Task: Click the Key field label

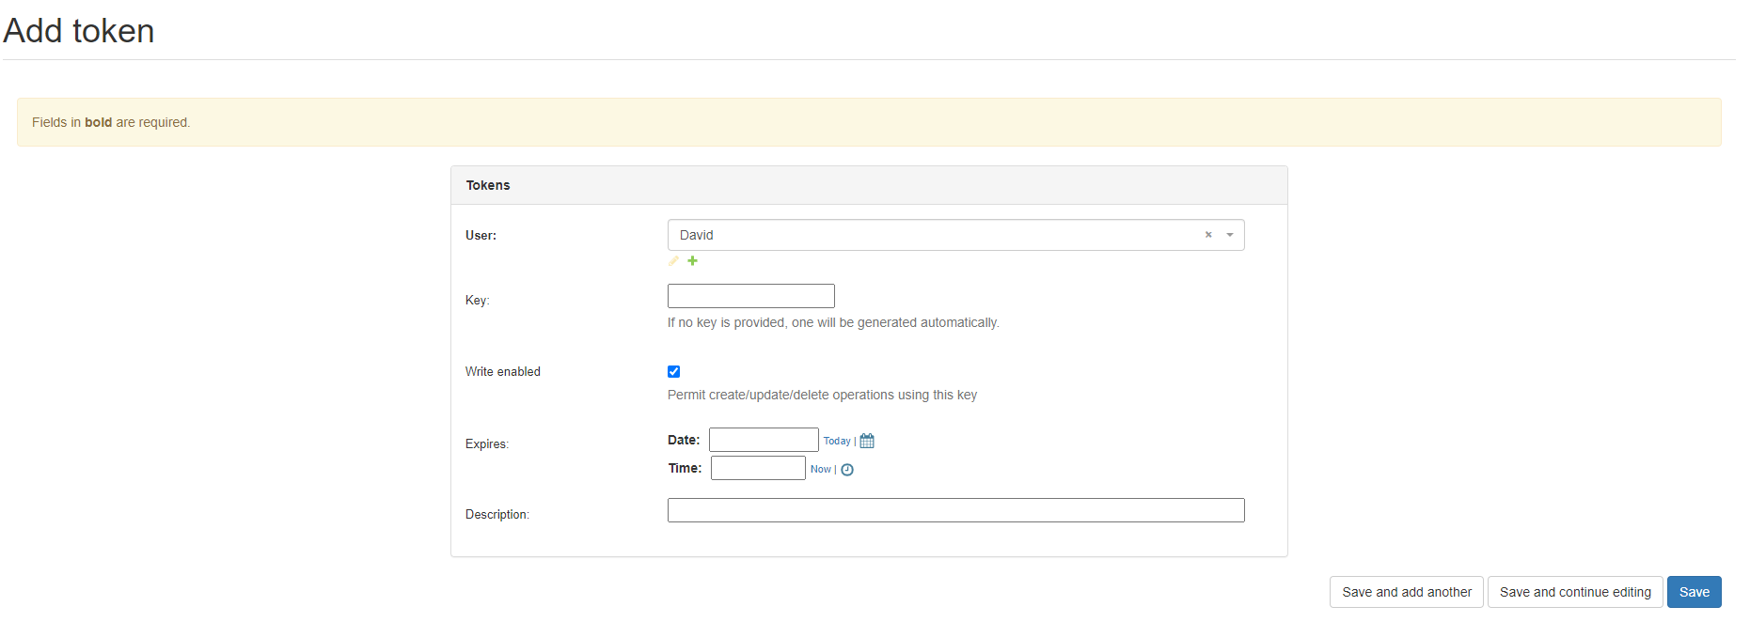Action: (x=477, y=301)
